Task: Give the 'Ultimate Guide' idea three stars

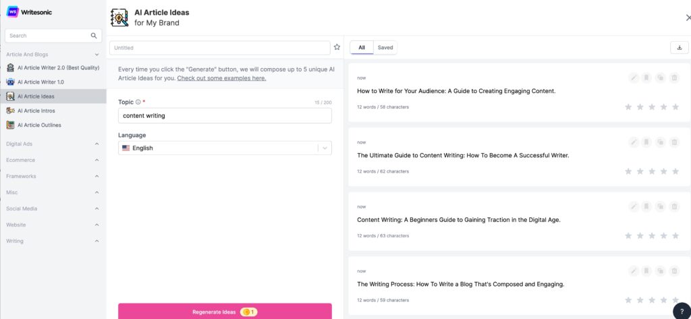Action: 652,171
